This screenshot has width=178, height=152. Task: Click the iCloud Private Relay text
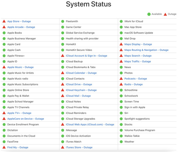click(x=77, y=107)
